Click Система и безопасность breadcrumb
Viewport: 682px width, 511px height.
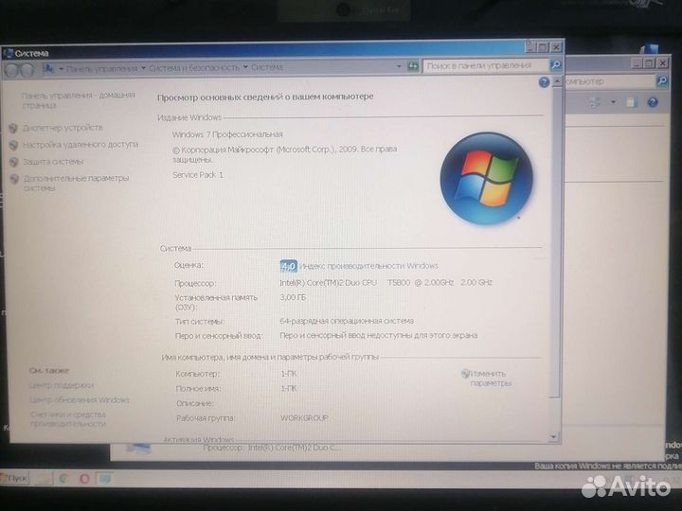[194, 68]
